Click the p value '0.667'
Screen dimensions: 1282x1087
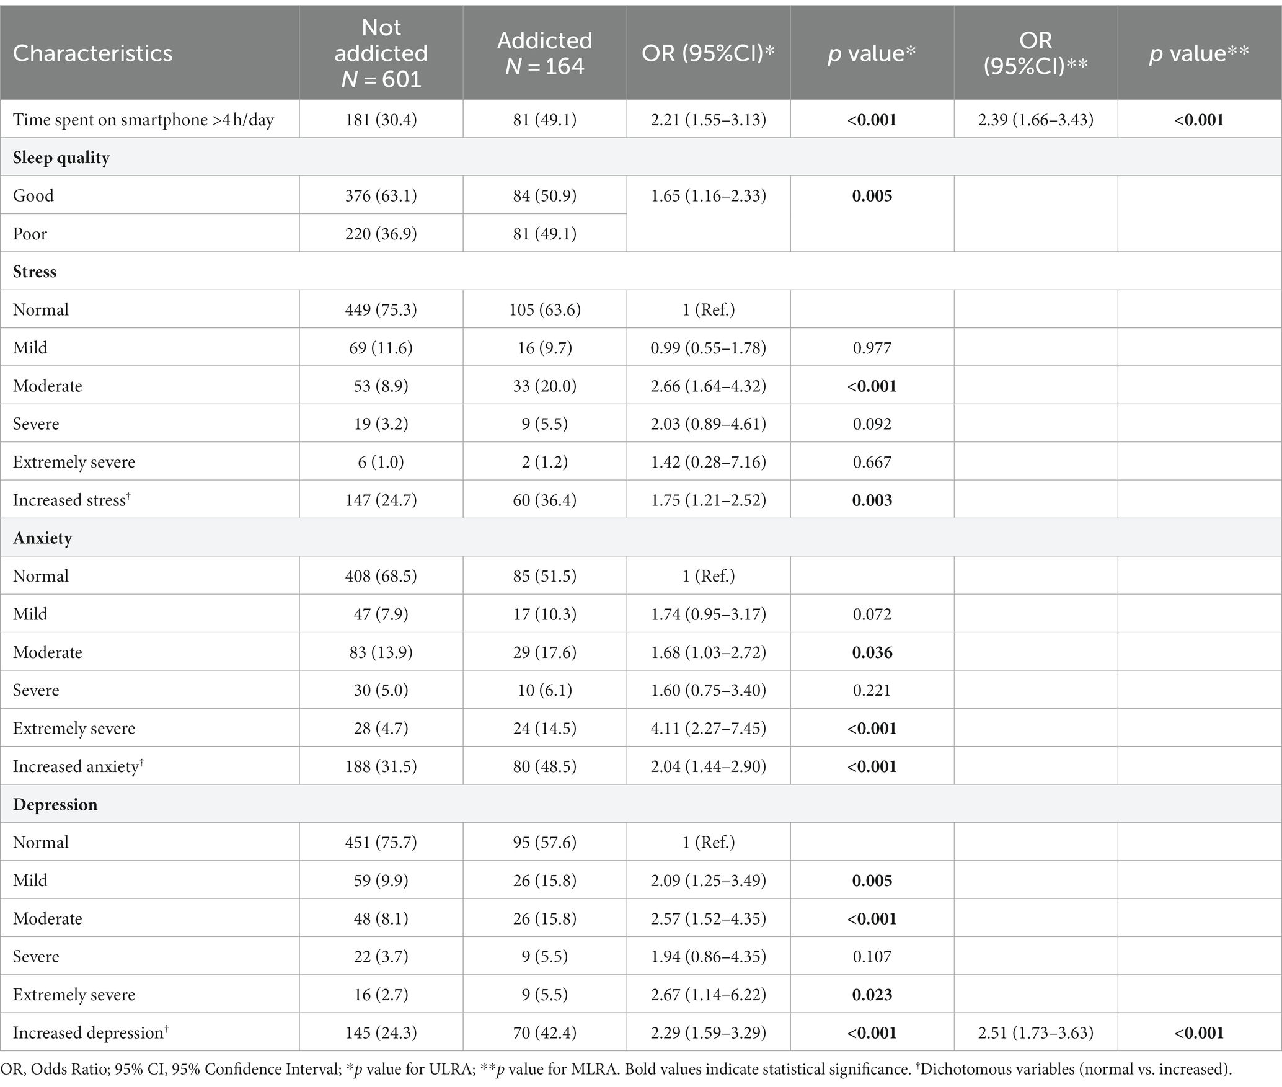tap(872, 463)
